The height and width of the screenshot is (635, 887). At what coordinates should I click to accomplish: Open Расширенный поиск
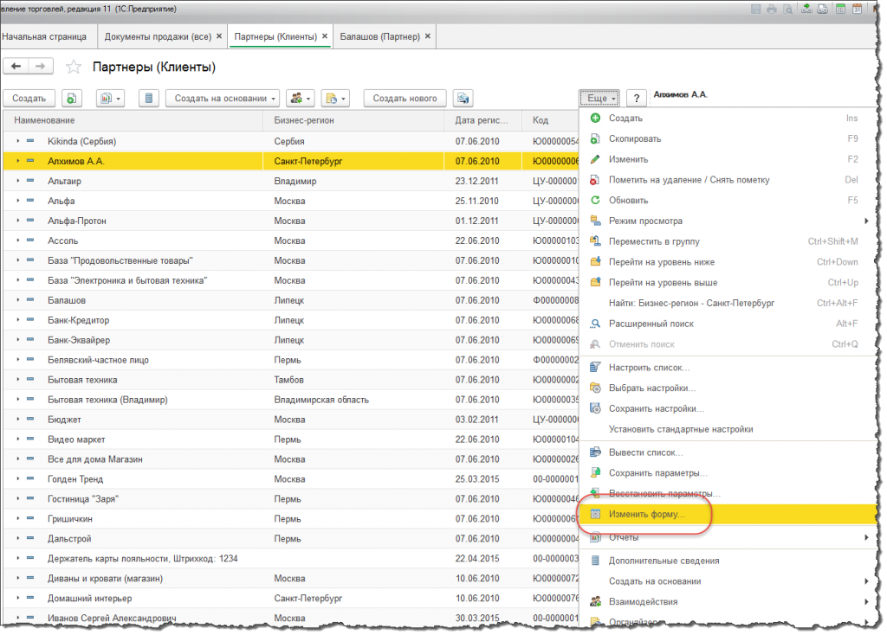[728, 324]
